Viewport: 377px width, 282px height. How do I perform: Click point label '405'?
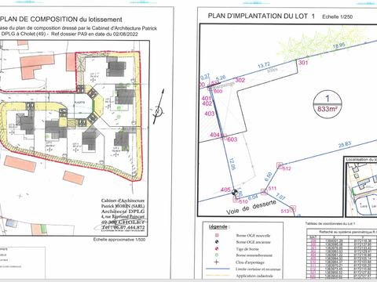(x=225, y=190)
